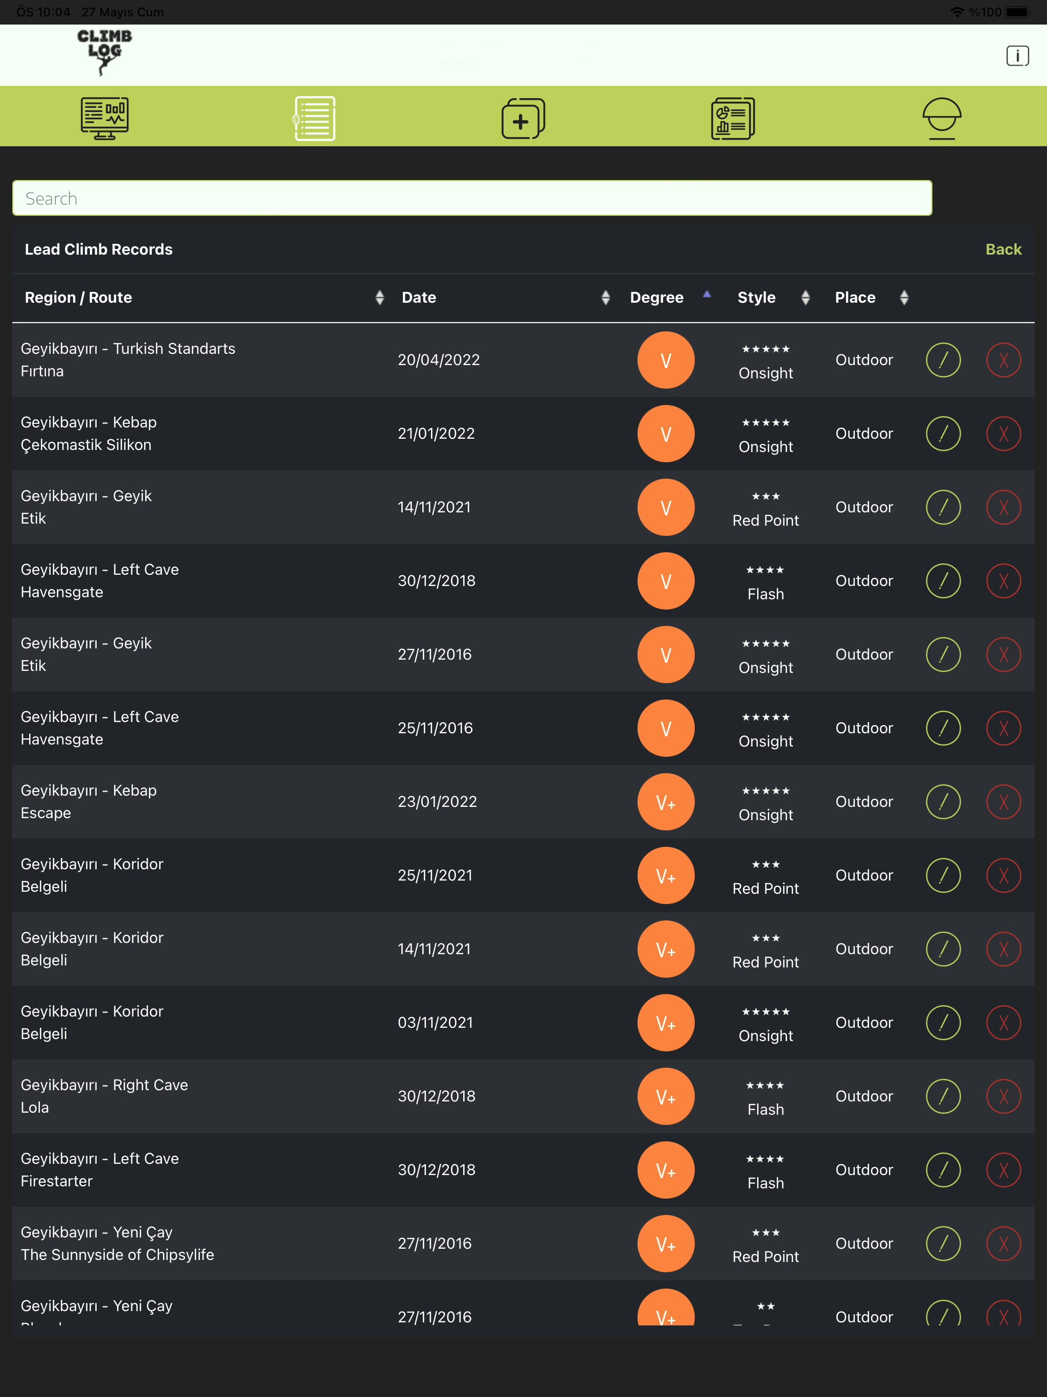
Task: Click the info icon in header
Action: tap(1017, 56)
